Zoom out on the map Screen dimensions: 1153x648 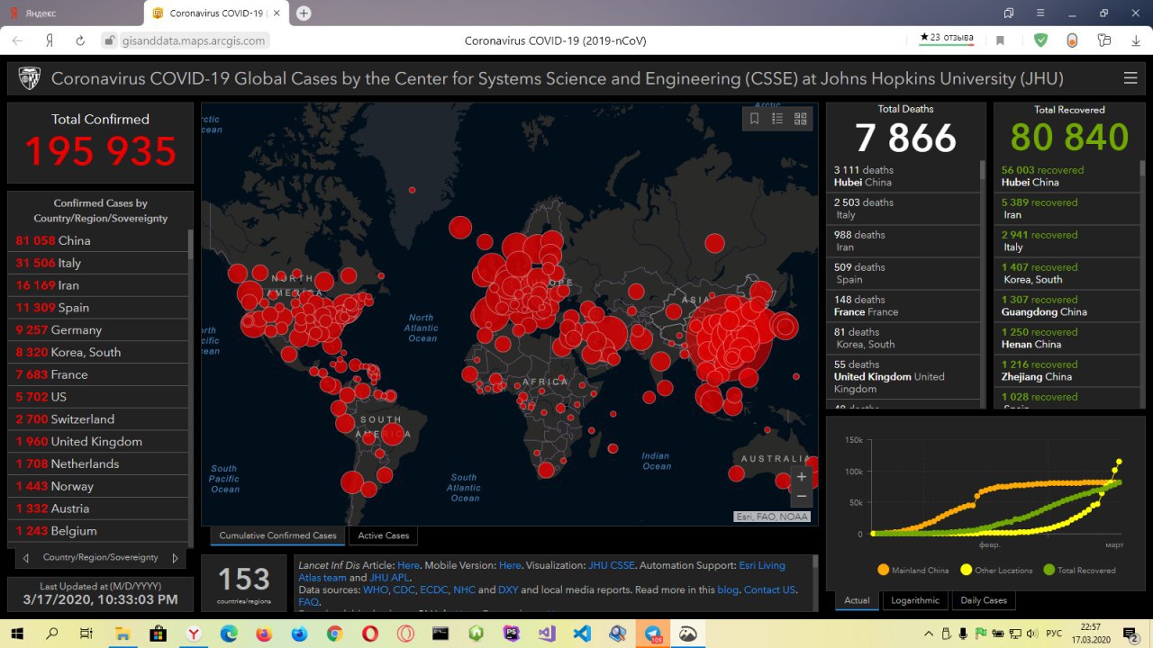pos(802,497)
